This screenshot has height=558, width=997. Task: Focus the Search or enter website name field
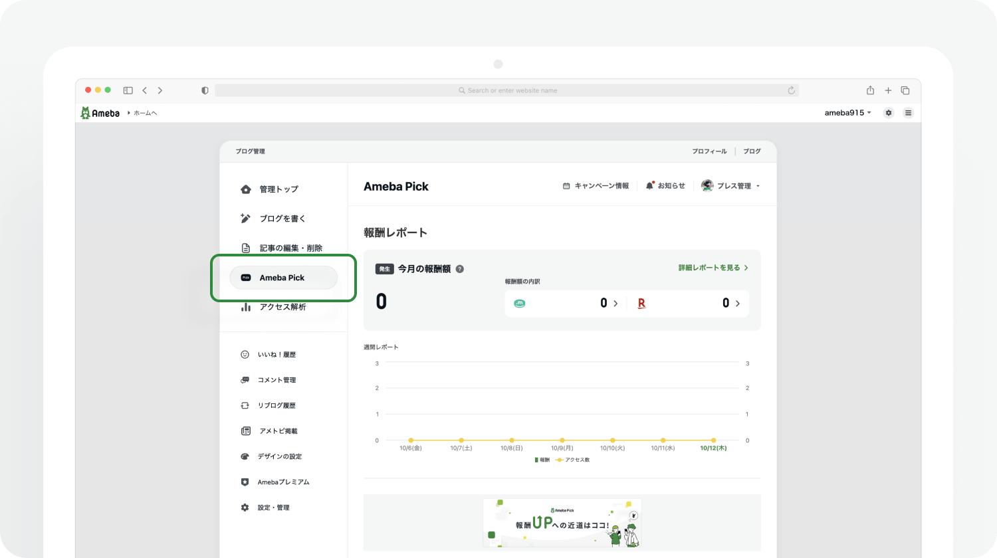click(506, 90)
